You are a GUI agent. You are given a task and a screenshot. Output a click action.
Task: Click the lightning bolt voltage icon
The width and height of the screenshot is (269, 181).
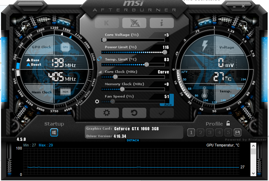tap(204, 46)
